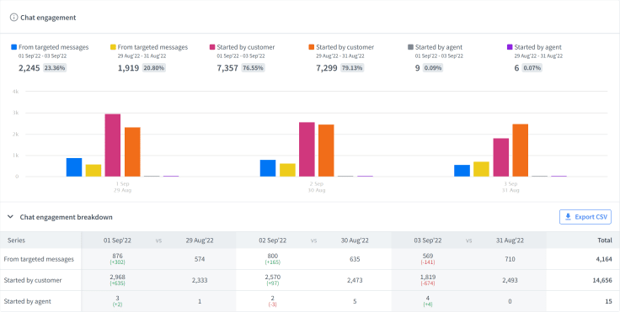Click From targeted messages row label in table
Image resolution: width=620 pixels, height=312 pixels.
pos(39,259)
